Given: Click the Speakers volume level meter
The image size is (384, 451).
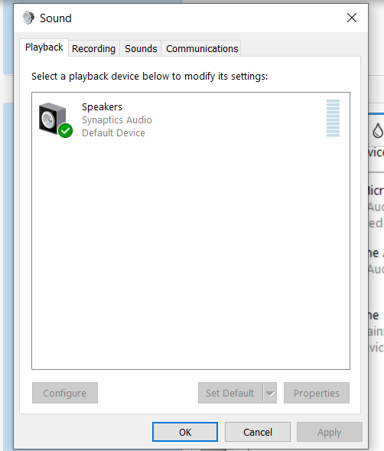Looking at the screenshot, I should point(333,118).
